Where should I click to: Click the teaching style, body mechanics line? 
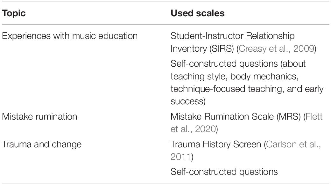[x=234, y=77]
